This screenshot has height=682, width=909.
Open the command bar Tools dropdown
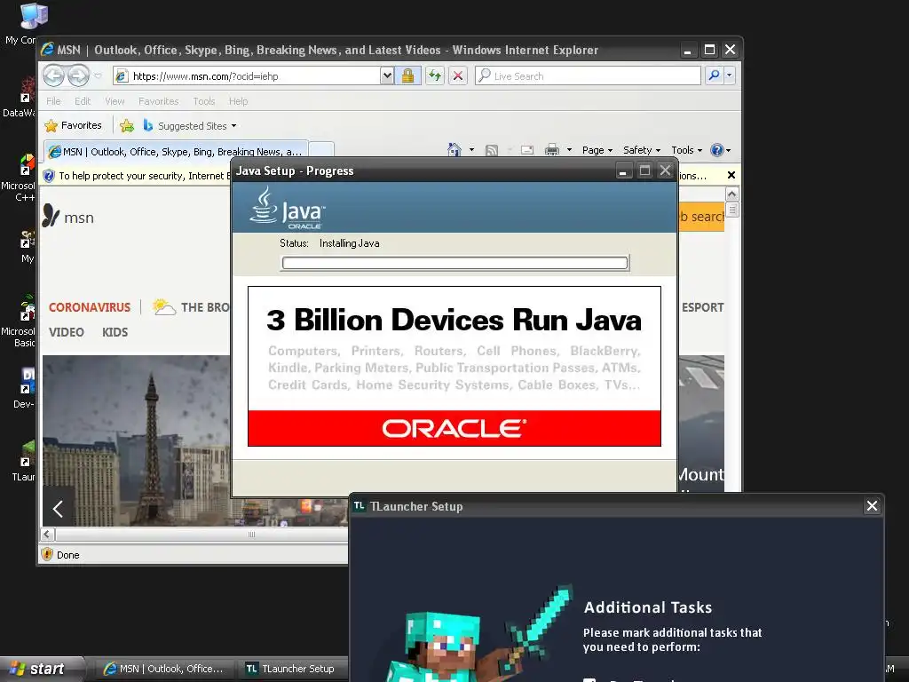[x=686, y=150]
